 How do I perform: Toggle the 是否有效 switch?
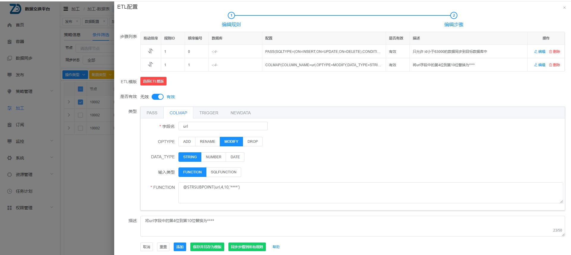[158, 97]
